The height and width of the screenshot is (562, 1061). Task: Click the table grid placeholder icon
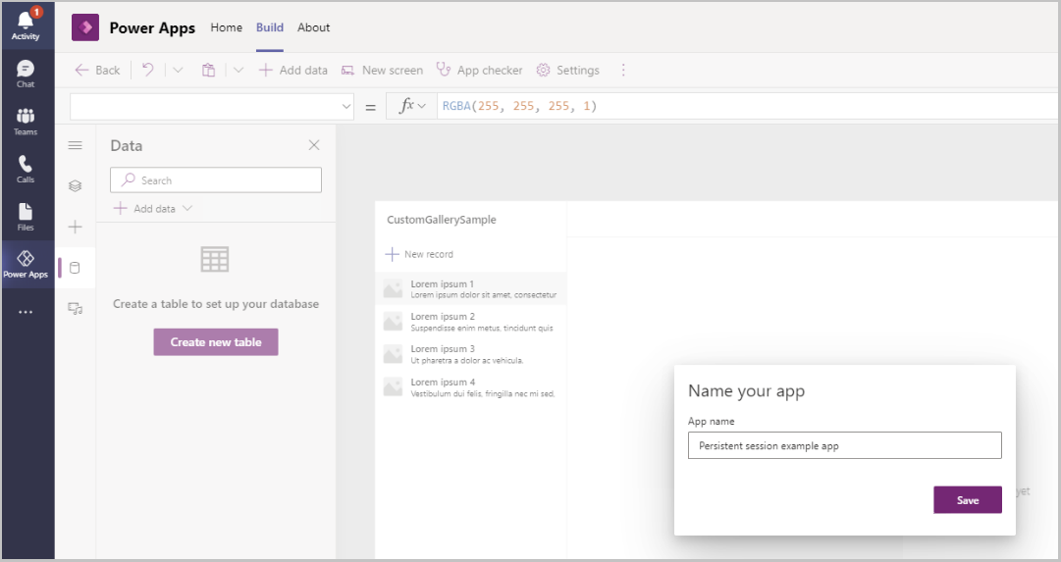pos(215,259)
